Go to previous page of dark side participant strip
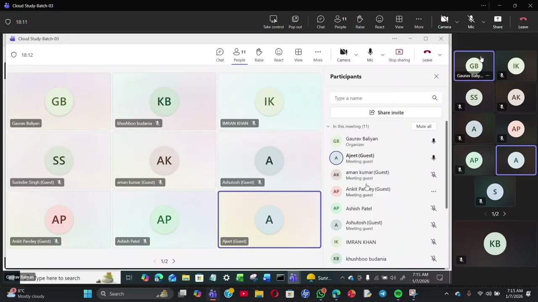 coord(486,214)
